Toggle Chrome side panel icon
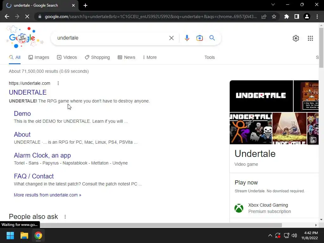Screen dimensions: 324x243 [x=297, y=16]
